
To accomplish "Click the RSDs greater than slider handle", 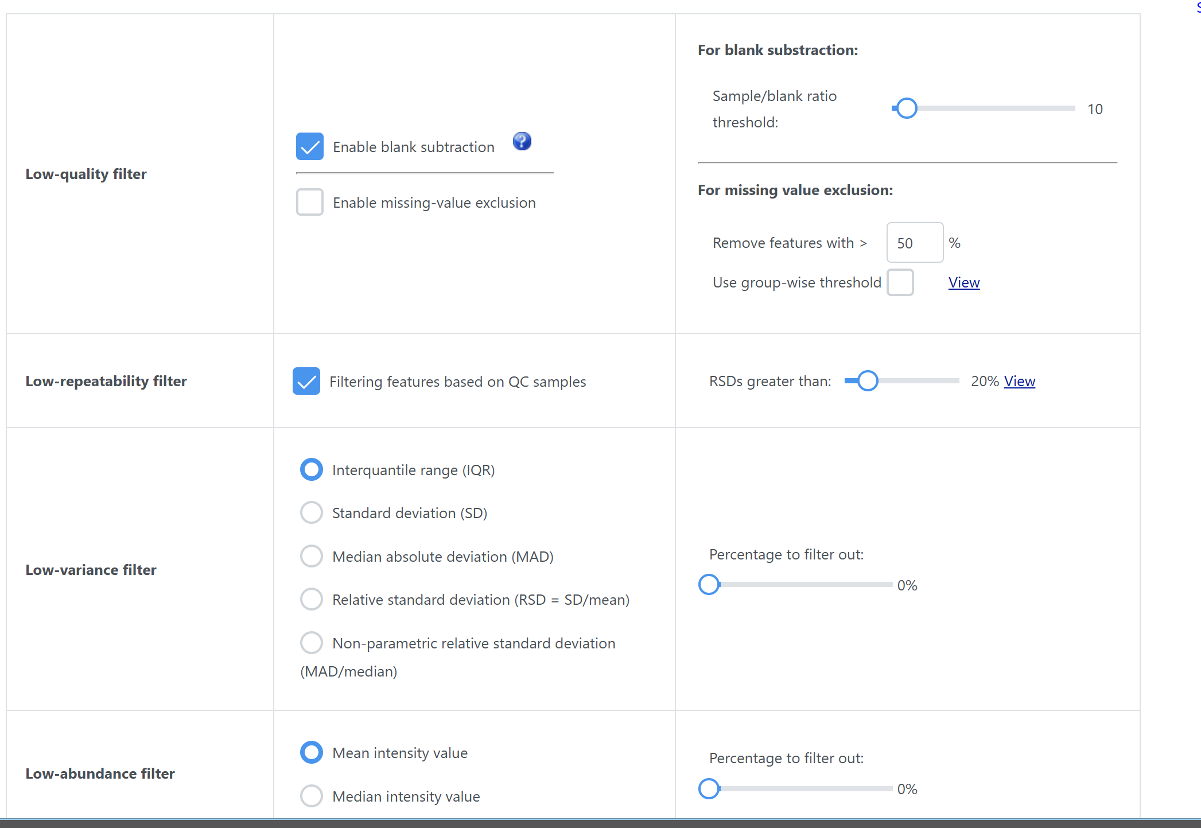I will [868, 380].
